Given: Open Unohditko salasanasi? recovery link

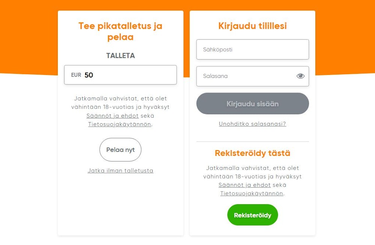Looking at the screenshot, I should coord(252,124).
